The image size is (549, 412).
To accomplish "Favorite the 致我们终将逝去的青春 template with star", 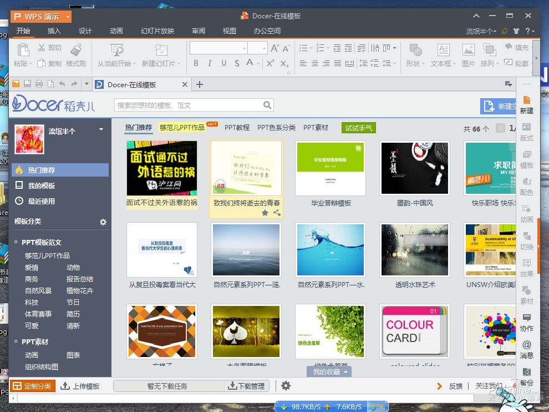I will (265, 213).
